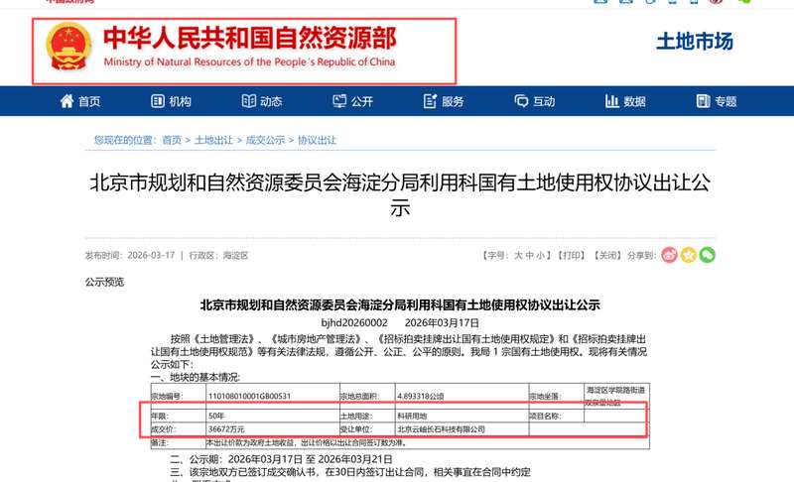Image resolution: width=794 pixels, height=482 pixels.
Task: Share the notice to WeChat
Action: point(707,255)
